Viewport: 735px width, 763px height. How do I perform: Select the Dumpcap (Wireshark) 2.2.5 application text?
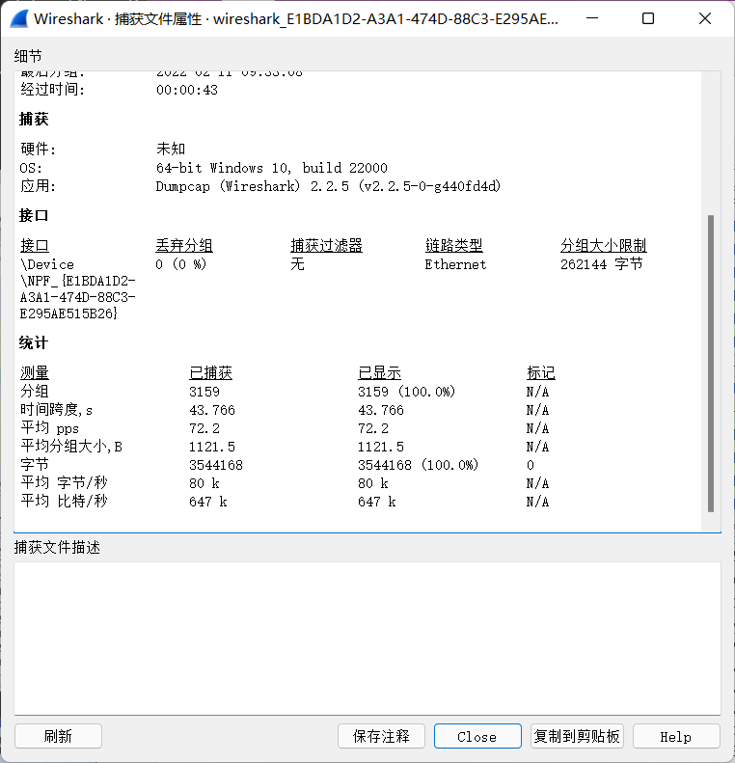pos(328,186)
